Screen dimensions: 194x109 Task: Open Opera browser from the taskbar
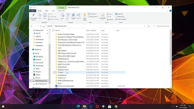(97, 106)
